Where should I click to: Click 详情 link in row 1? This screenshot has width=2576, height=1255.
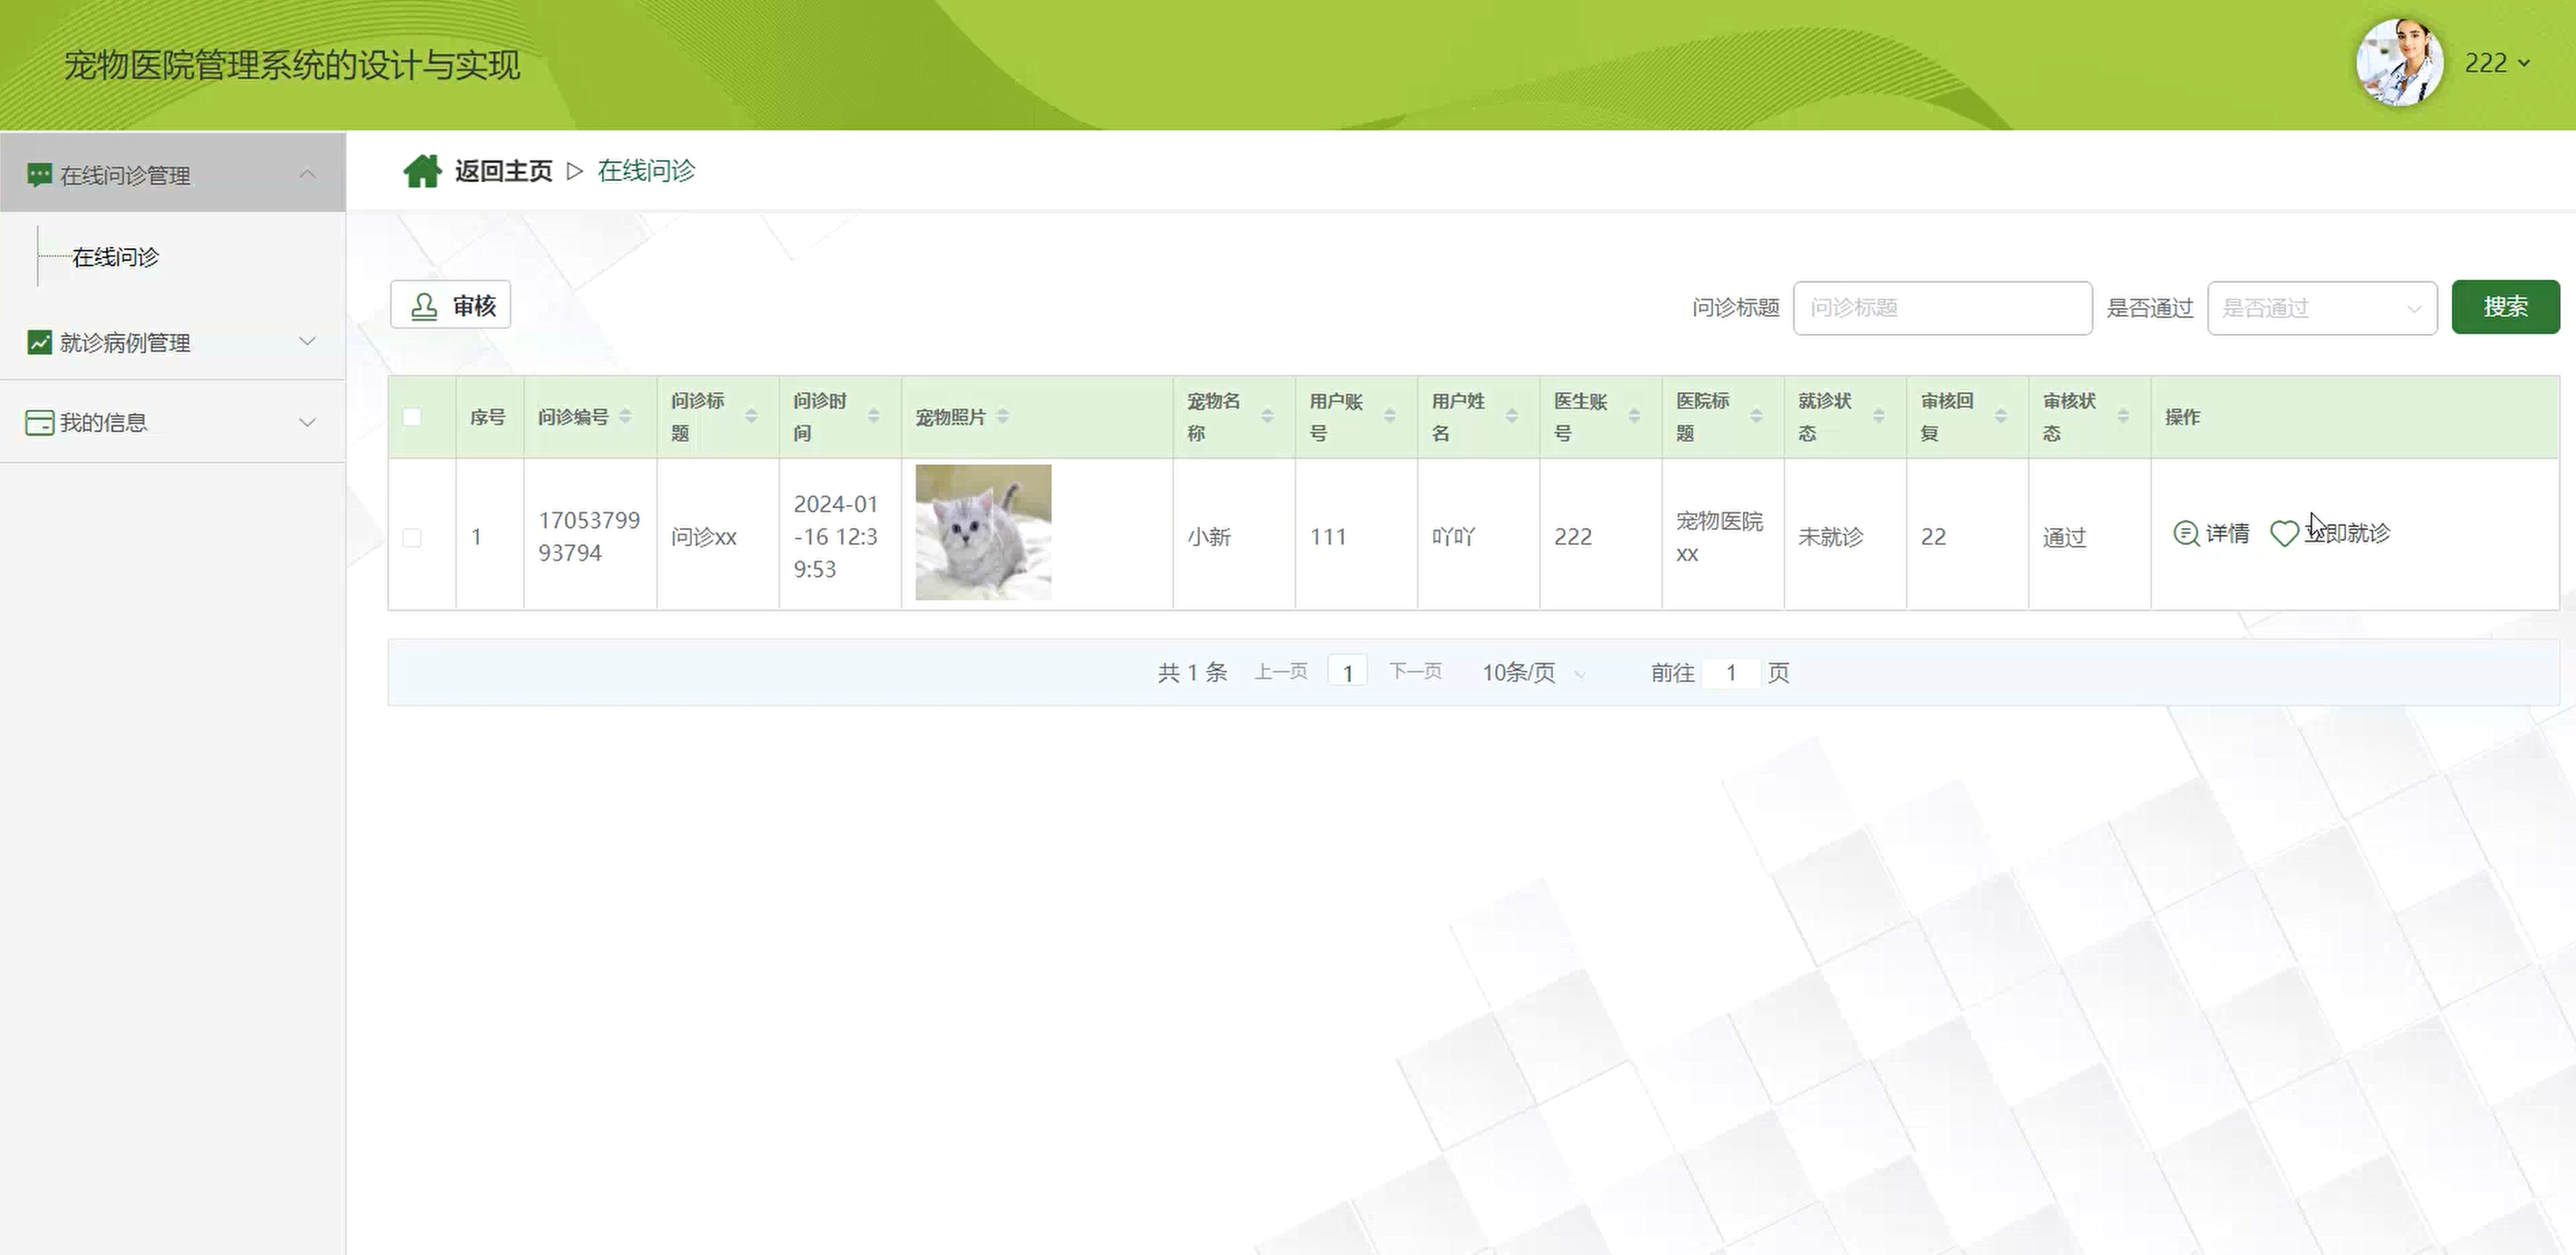point(2211,533)
